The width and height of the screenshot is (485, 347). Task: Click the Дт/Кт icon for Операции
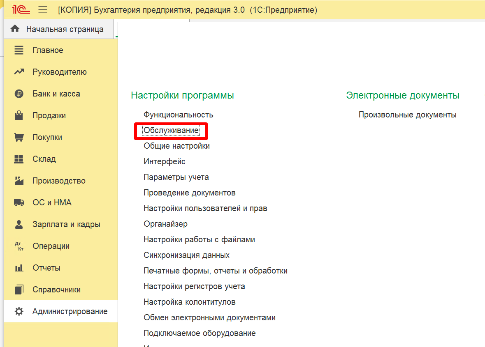[19, 246]
